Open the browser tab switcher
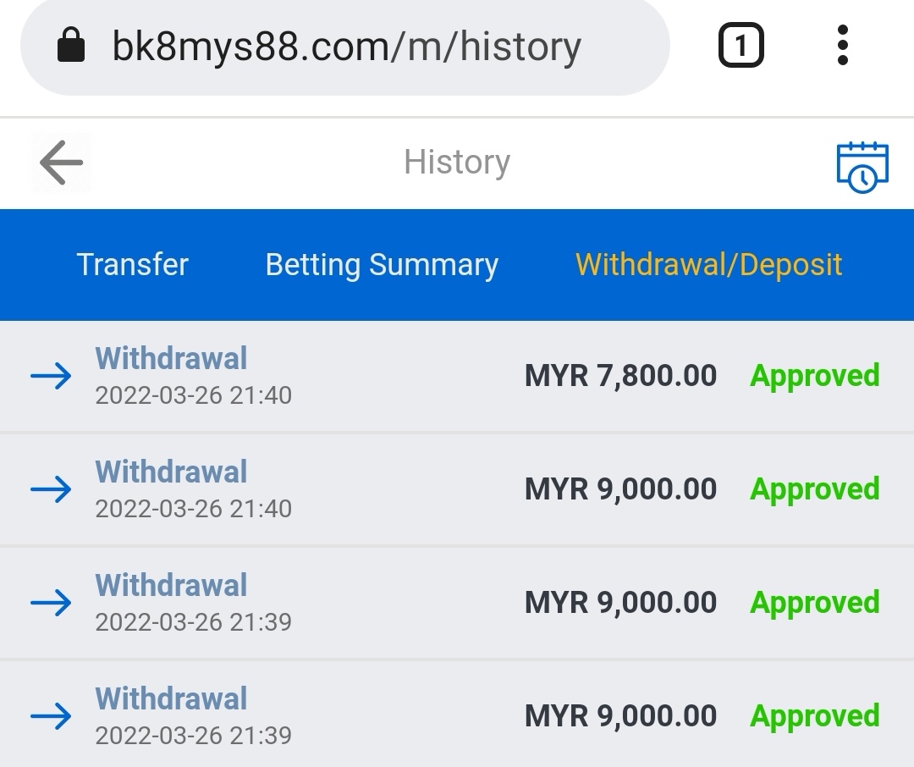Viewport: 914px width, 767px height. point(741,46)
